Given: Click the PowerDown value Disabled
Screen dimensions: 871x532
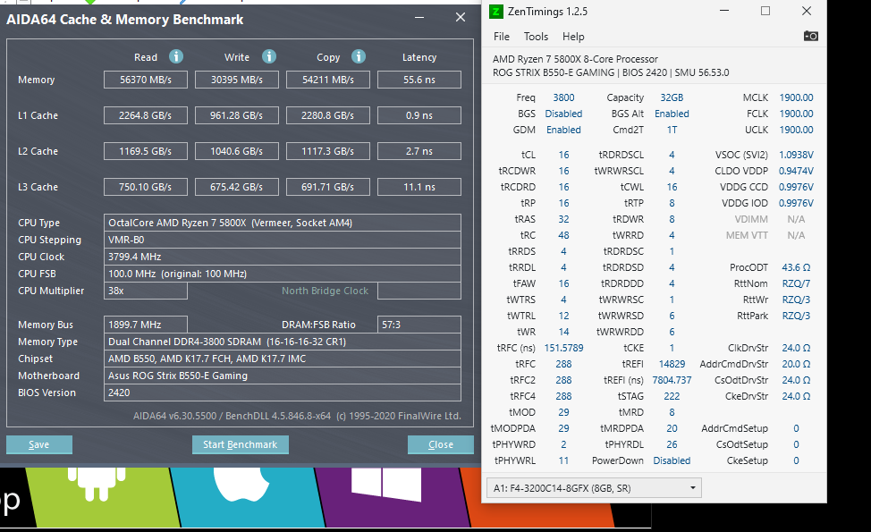Looking at the screenshot, I should [x=672, y=460].
